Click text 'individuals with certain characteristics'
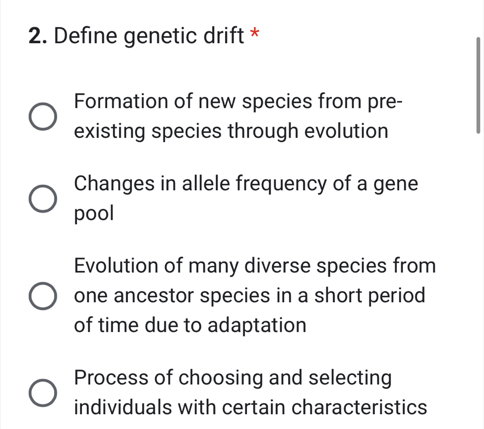 [x=250, y=407]
